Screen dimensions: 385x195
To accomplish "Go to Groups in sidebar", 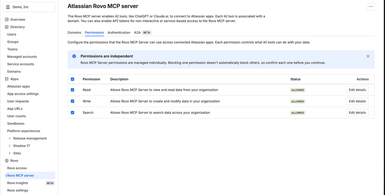I will [x=13, y=42].
